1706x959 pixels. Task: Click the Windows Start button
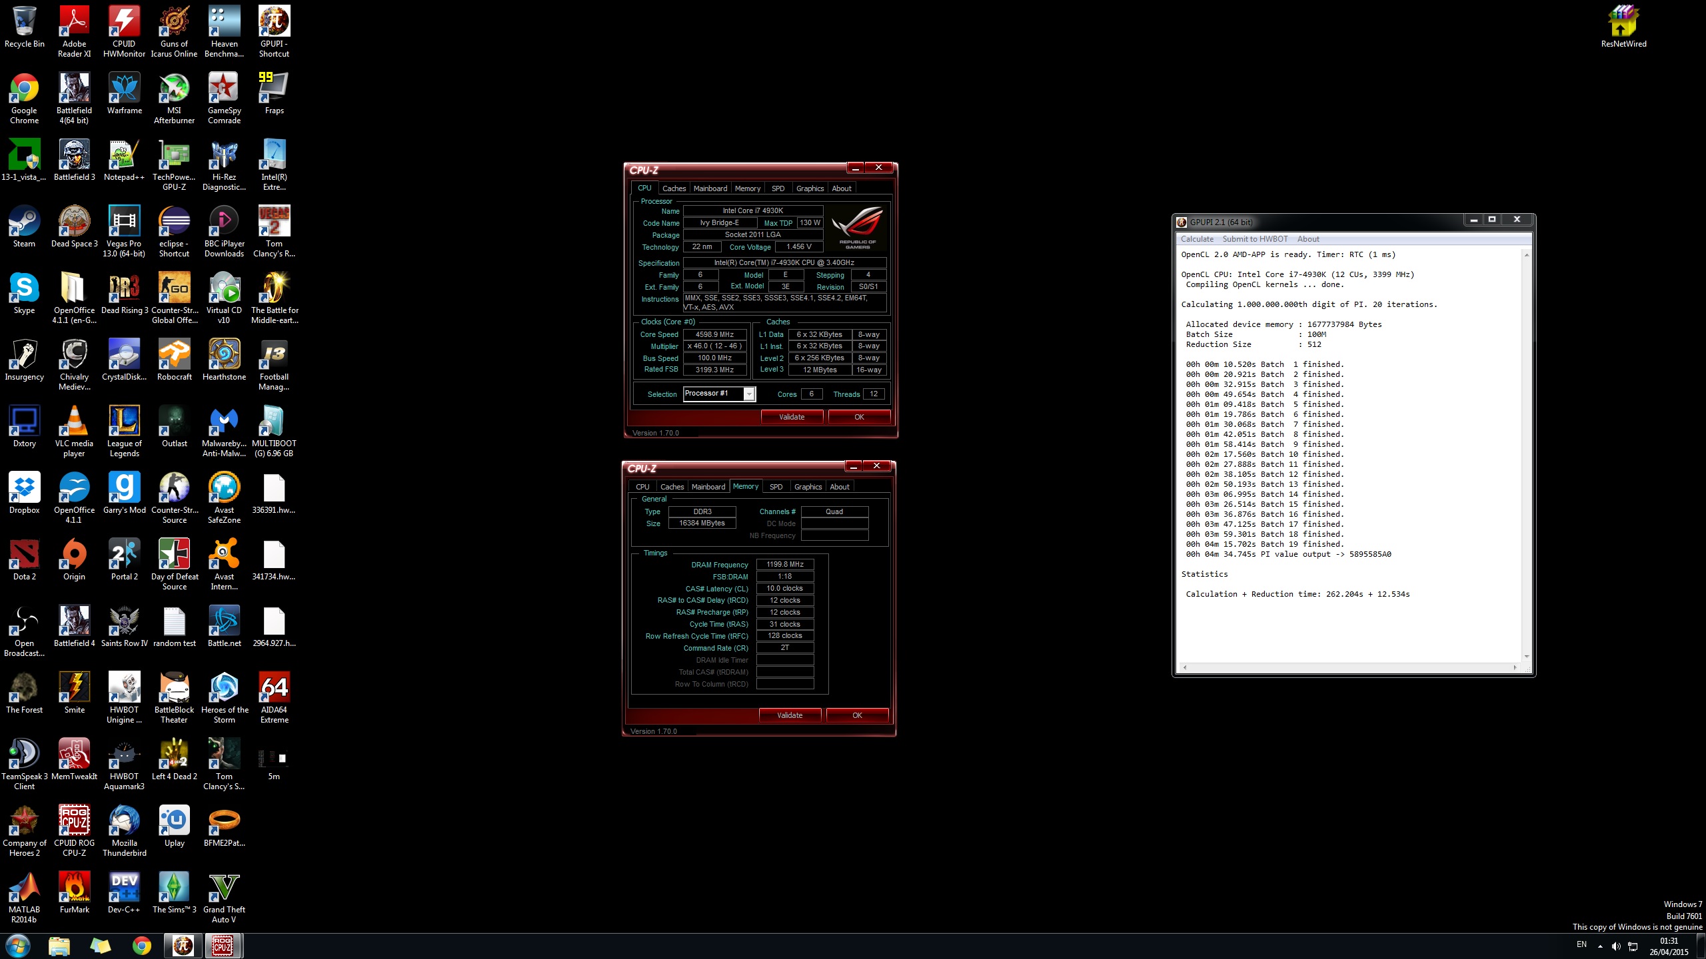point(18,946)
